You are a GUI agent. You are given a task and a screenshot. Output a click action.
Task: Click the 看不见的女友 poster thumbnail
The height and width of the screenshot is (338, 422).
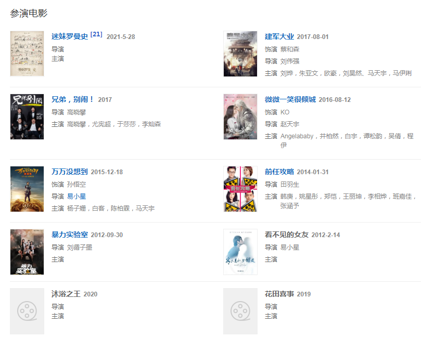click(240, 252)
